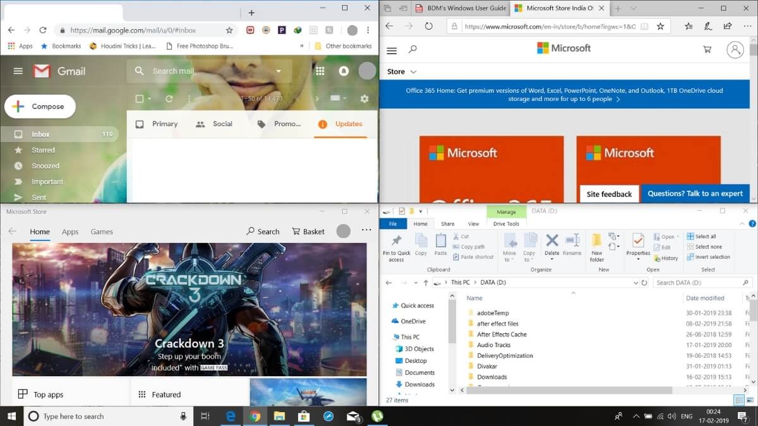This screenshot has width=758, height=426.
Task: Expand the Gmail search options arrow
Action: pyautogui.click(x=279, y=71)
